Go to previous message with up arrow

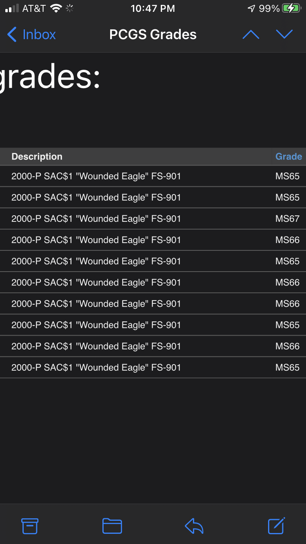[x=251, y=35]
